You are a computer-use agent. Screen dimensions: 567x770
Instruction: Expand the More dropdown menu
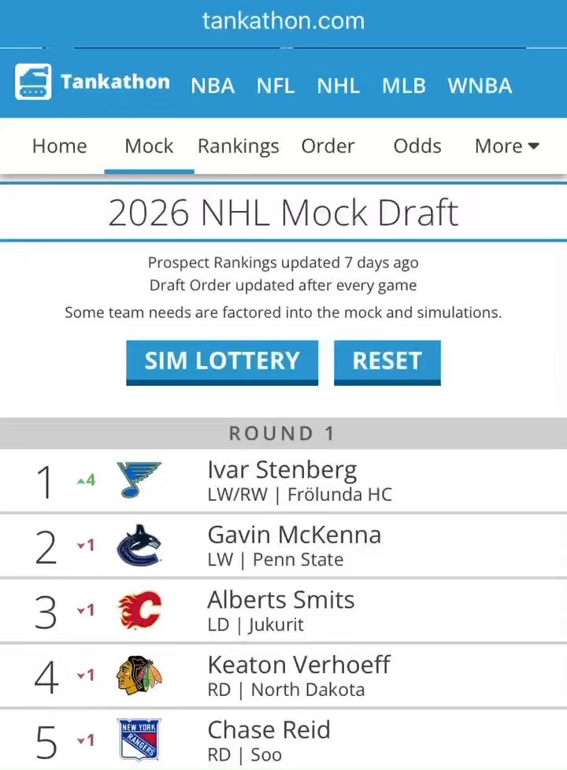507,146
